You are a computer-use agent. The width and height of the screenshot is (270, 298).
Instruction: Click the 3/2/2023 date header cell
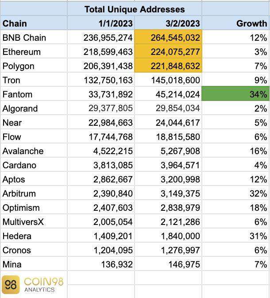coord(184,23)
